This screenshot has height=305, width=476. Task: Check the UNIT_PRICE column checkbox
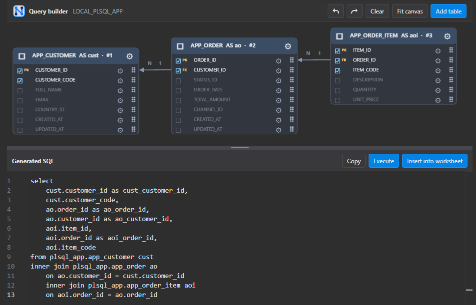(338, 100)
